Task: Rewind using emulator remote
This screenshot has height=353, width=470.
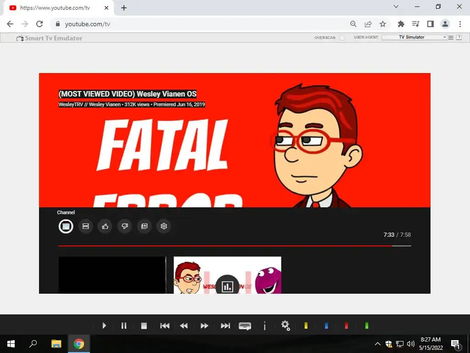Action: 184,325
